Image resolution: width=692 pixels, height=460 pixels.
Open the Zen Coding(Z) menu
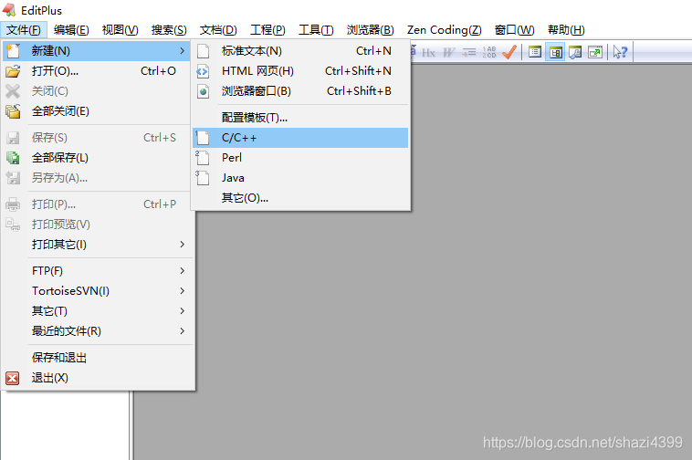(445, 30)
